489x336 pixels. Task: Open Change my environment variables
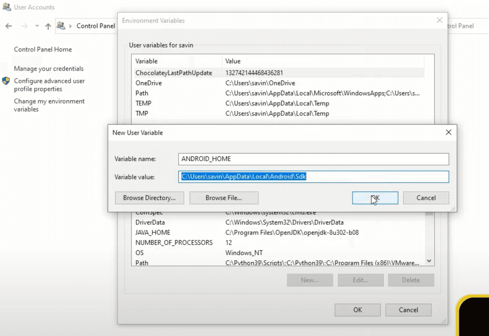point(49,105)
